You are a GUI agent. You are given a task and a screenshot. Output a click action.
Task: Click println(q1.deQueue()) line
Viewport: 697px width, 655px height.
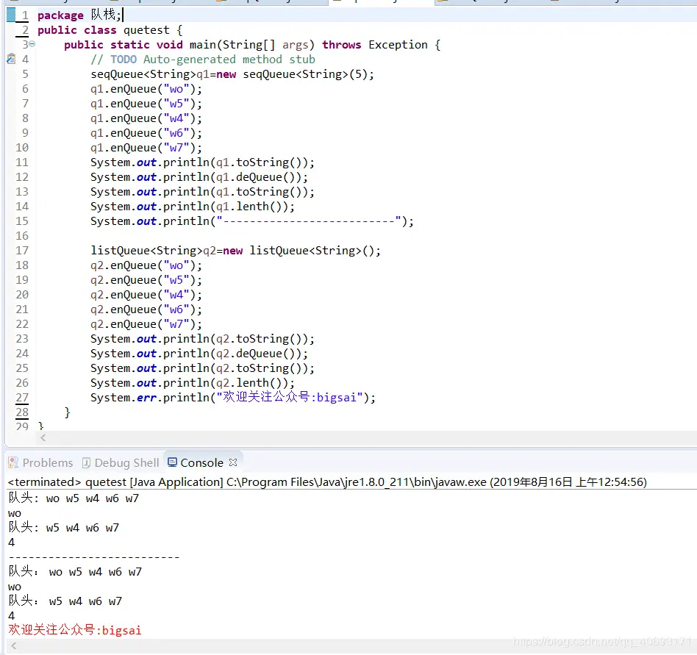click(199, 177)
